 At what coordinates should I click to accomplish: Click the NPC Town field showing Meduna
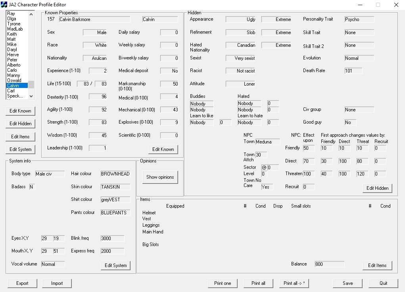268,141
